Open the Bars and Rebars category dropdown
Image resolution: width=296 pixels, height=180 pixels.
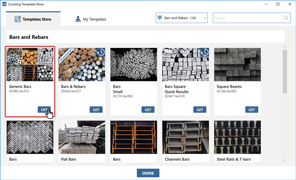182,18
